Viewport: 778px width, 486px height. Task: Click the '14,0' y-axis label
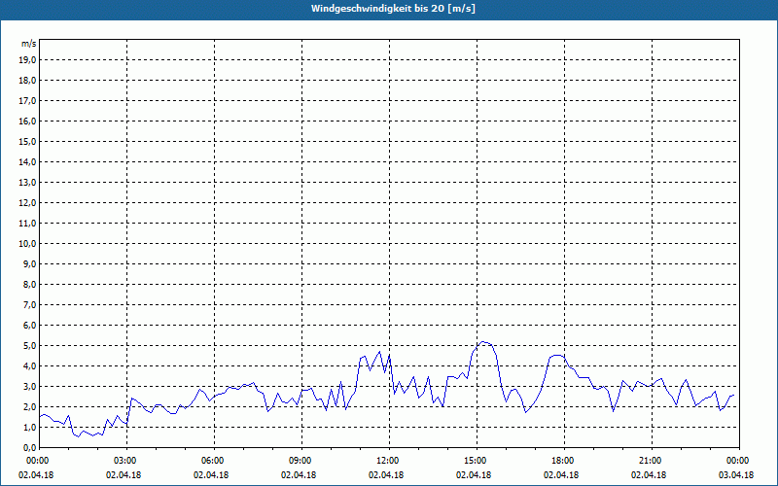click(27, 161)
